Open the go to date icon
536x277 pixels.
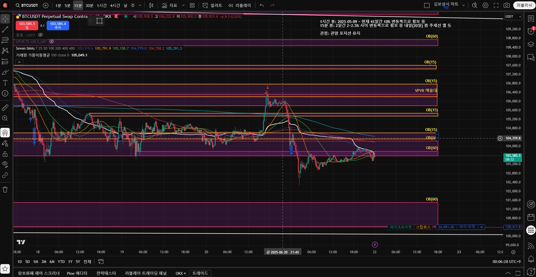(101, 262)
